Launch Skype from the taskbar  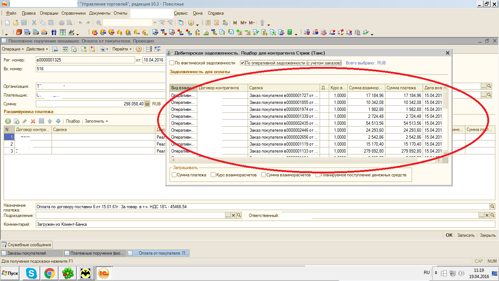[31, 273]
